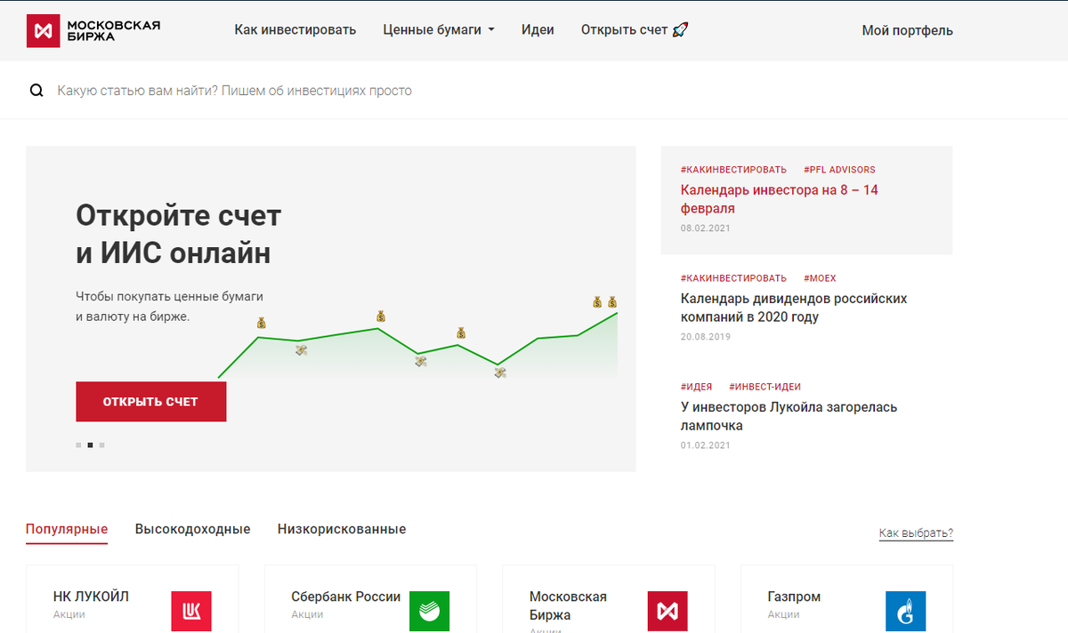Click the date 01.02.2021
Screen dimensions: 1068x633
pyautogui.click(x=706, y=445)
